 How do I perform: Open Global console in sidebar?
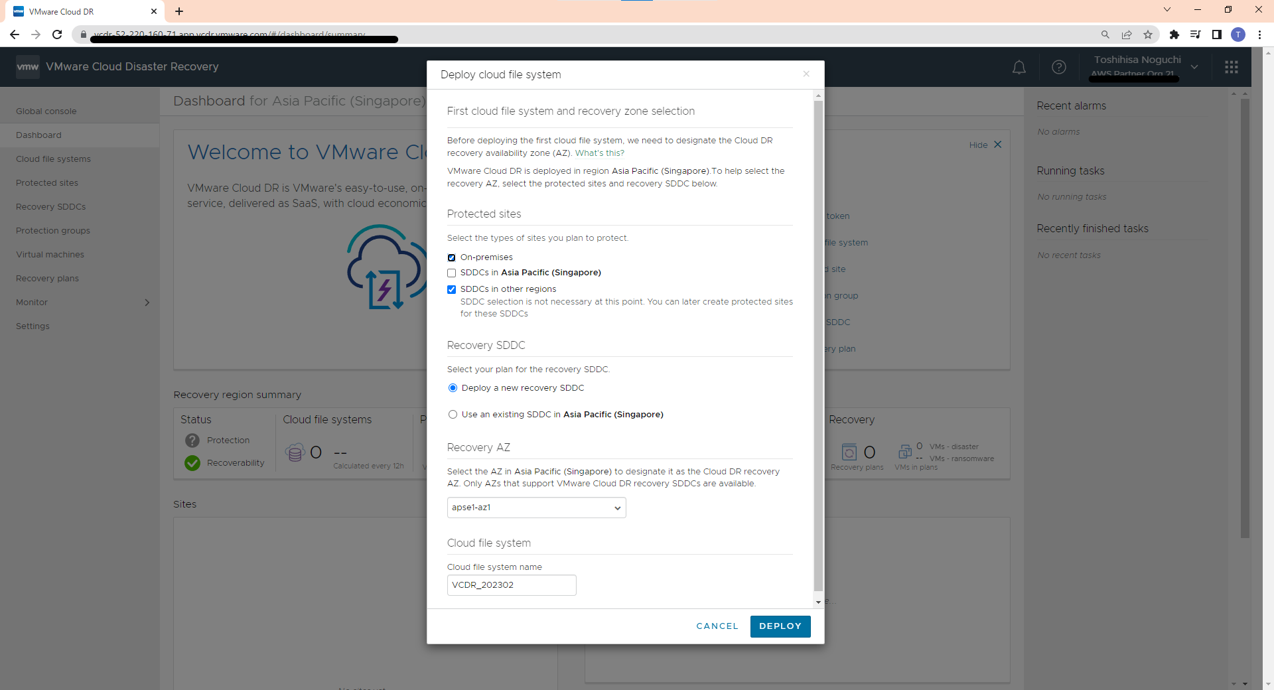click(46, 111)
